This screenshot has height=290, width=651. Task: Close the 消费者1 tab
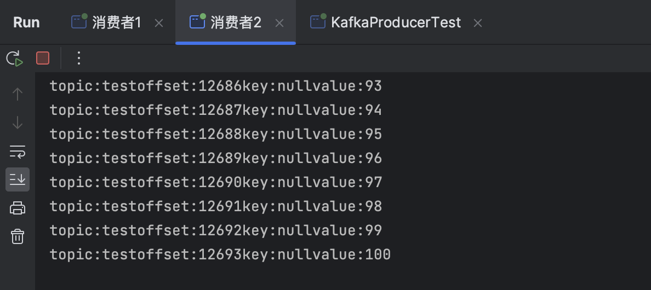pos(159,23)
